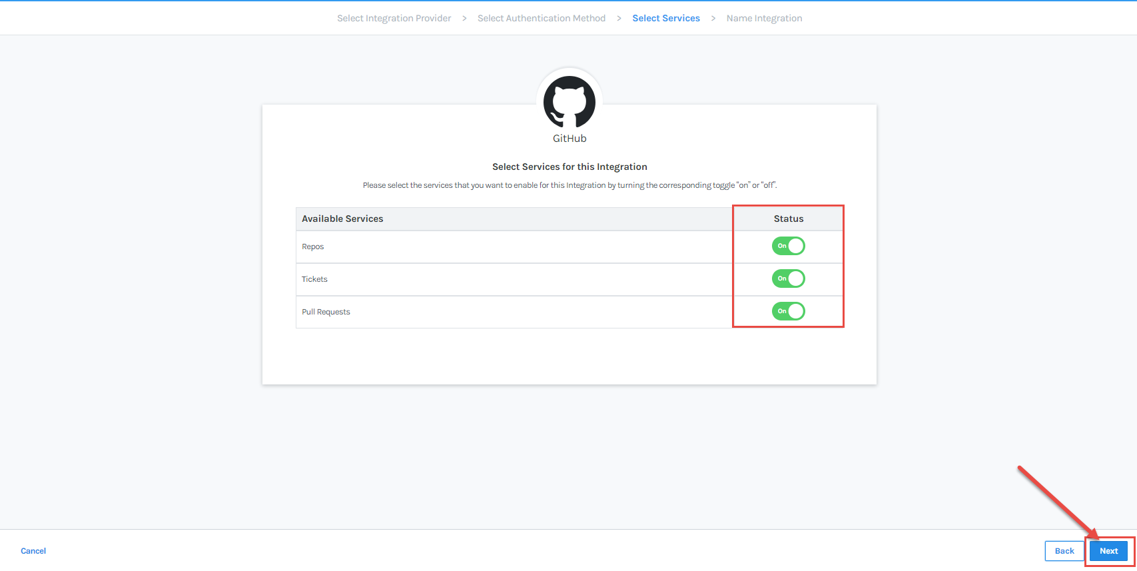1137x571 pixels.
Task: Click the Next button
Action: pos(1109,551)
